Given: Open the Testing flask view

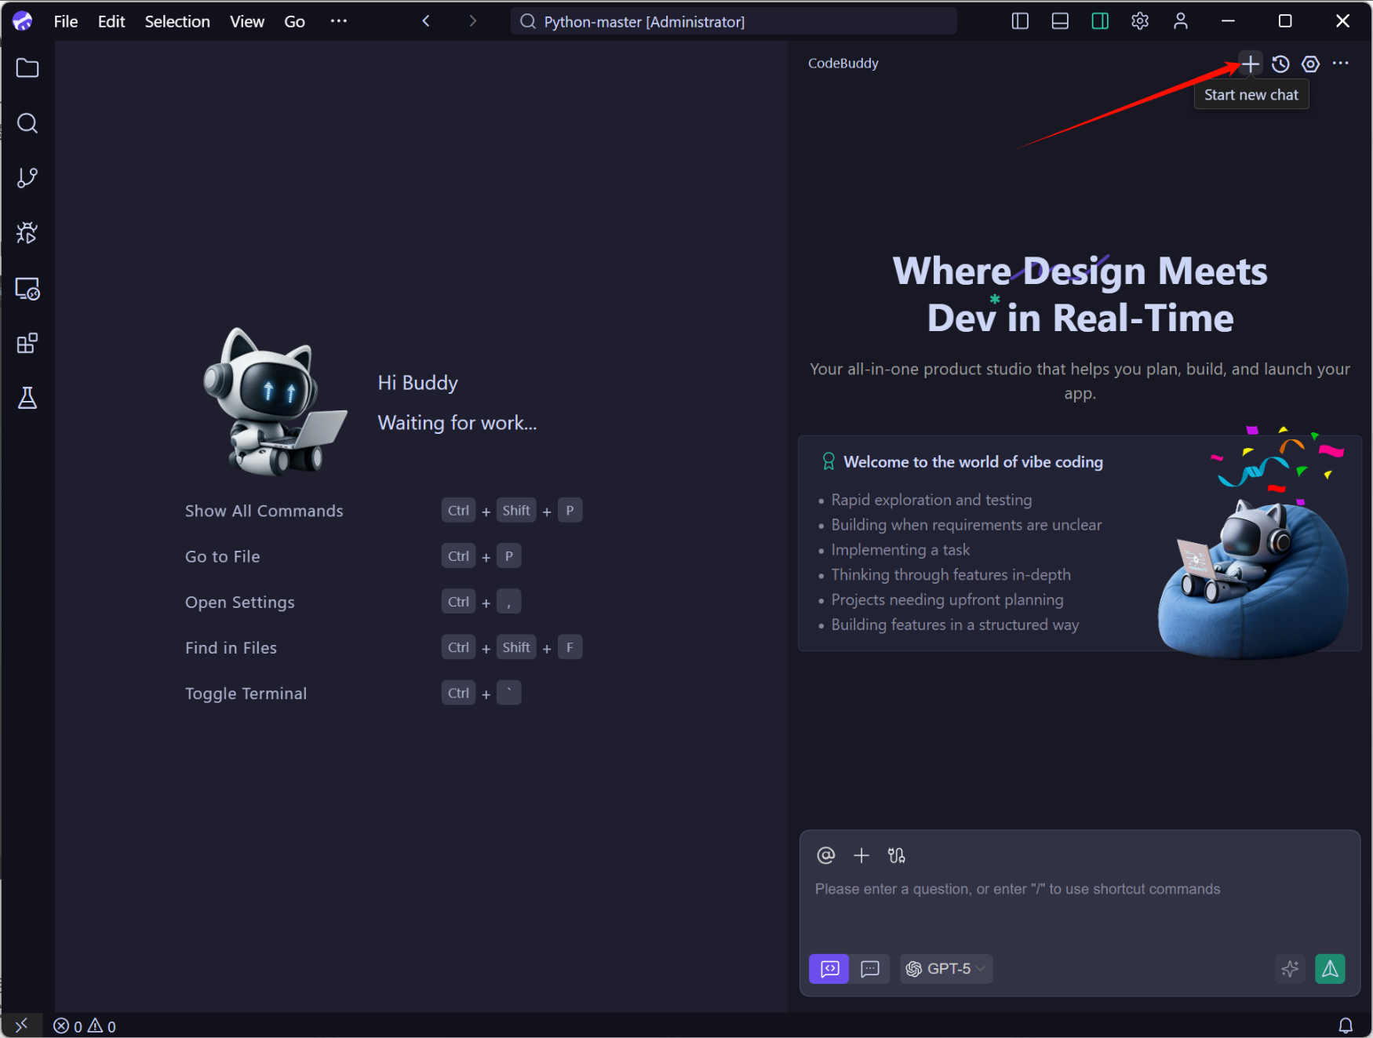Looking at the screenshot, I should (27, 399).
